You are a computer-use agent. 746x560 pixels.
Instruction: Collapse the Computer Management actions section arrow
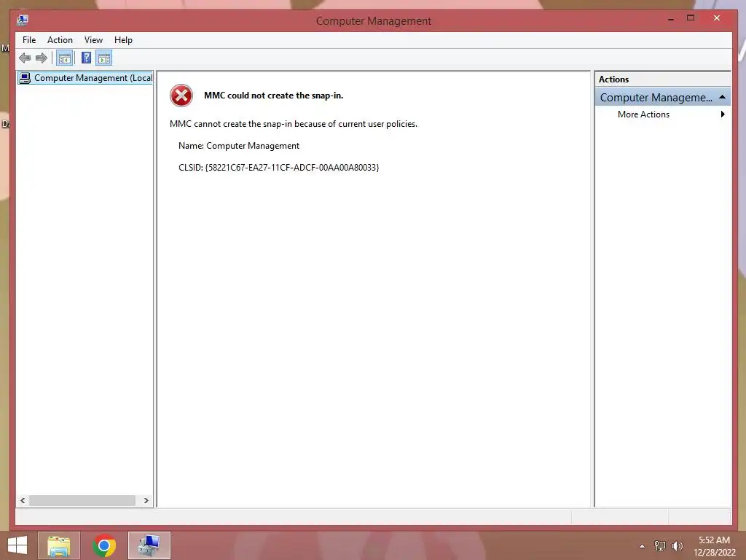click(x=722, y=97)
